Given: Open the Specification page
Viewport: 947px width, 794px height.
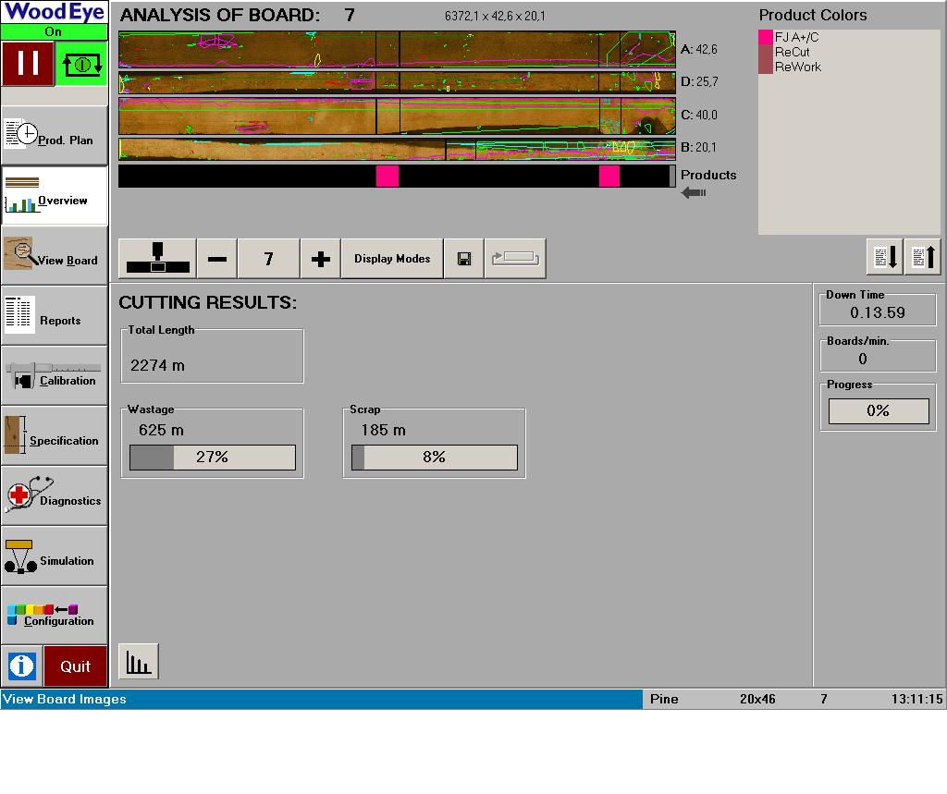Looking at the screenshot, I should coord(54,436).
